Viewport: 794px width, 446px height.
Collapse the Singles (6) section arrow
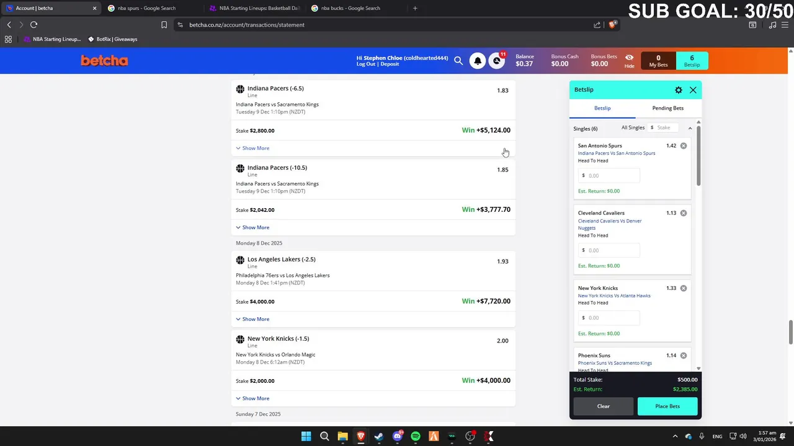[x=690, y=128]
